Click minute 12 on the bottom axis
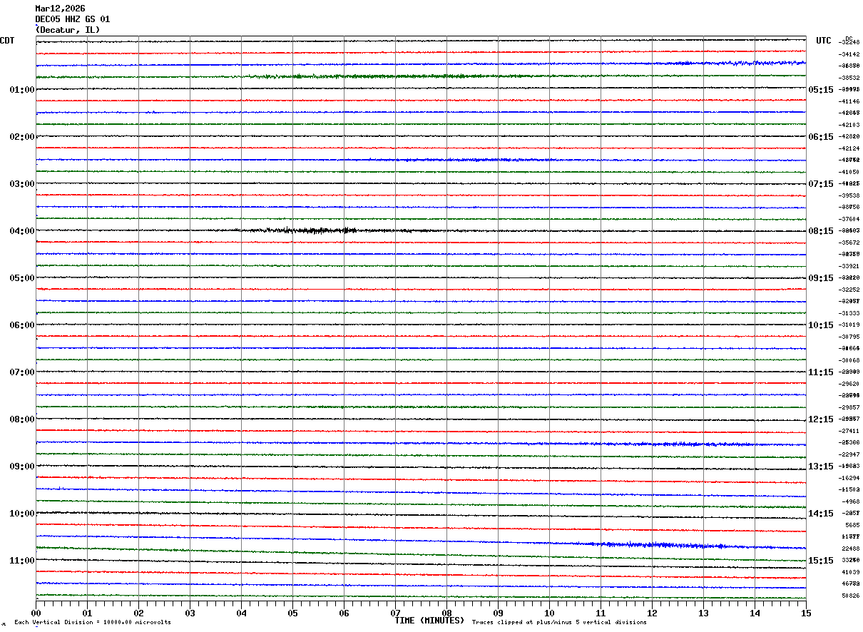The image size is (863, 632). [x=652, y=613]
